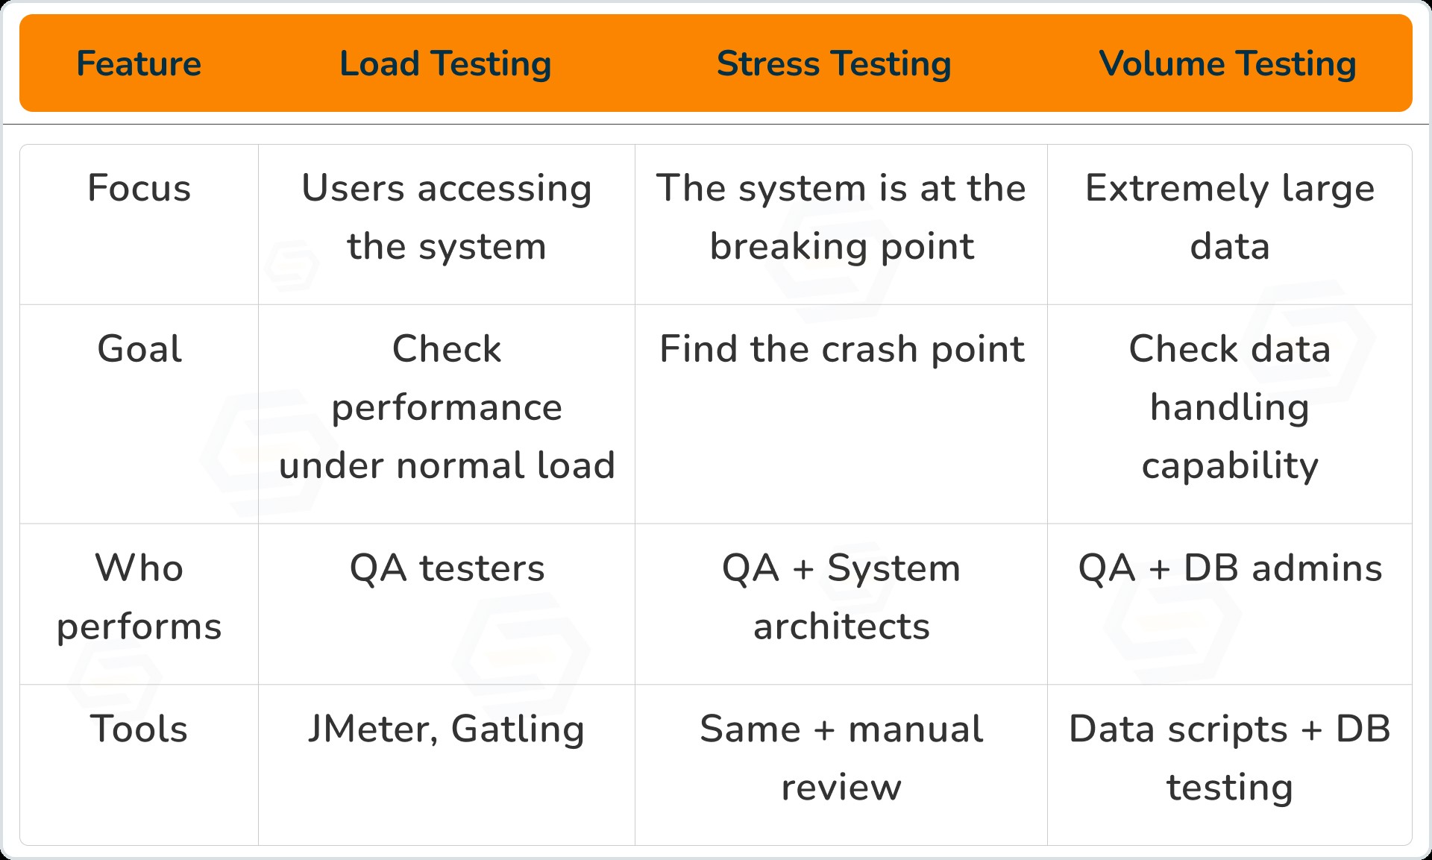
Task: Click the Load Testing column header
Action: (445, 63)
